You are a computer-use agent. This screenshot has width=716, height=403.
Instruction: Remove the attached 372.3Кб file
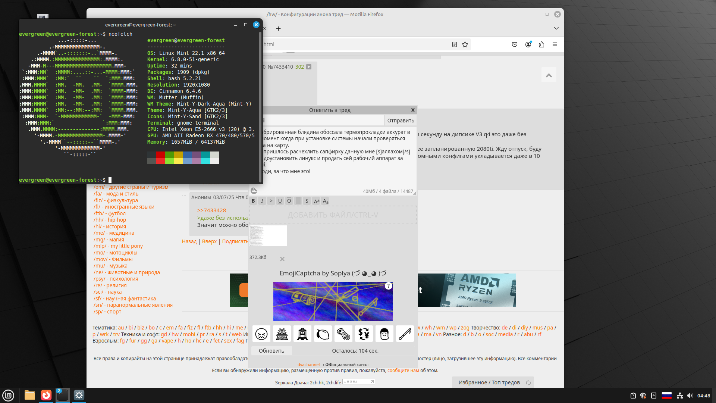point(282,259)
